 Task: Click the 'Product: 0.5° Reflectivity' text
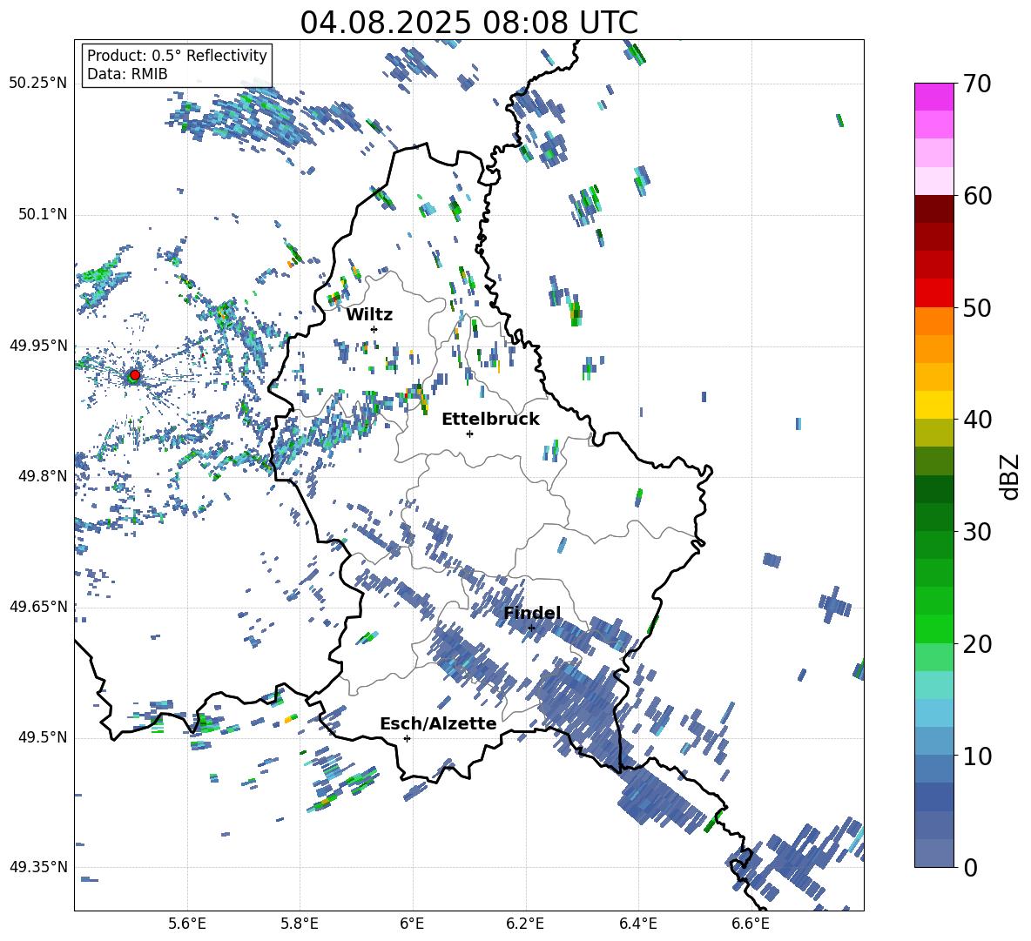point(177,56)
